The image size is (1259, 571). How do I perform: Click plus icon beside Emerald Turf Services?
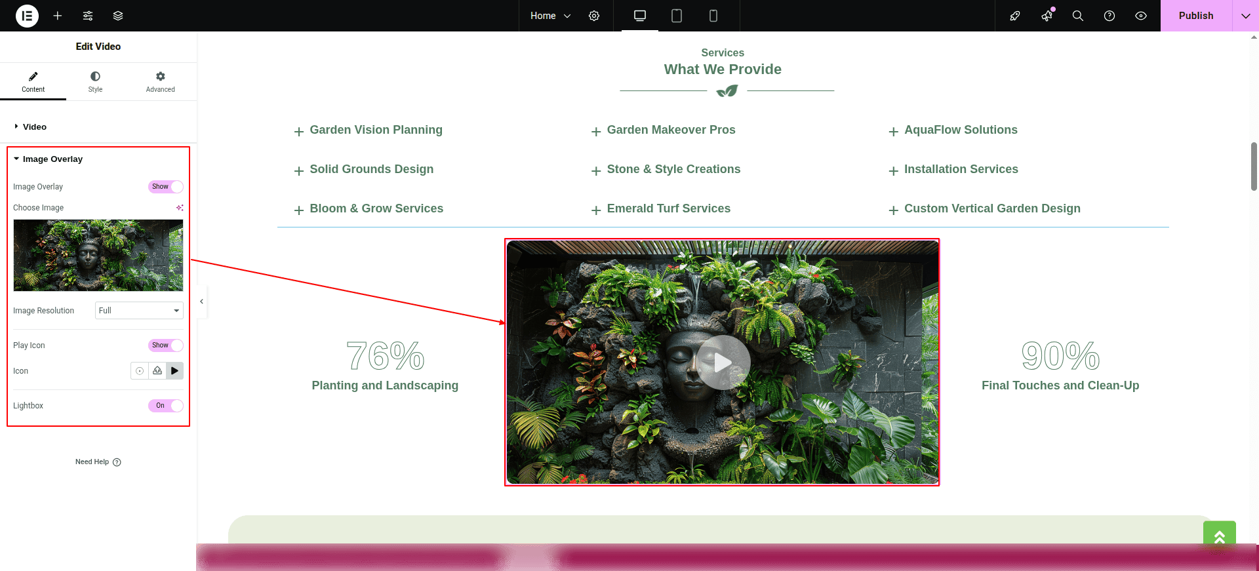[596, 210]
